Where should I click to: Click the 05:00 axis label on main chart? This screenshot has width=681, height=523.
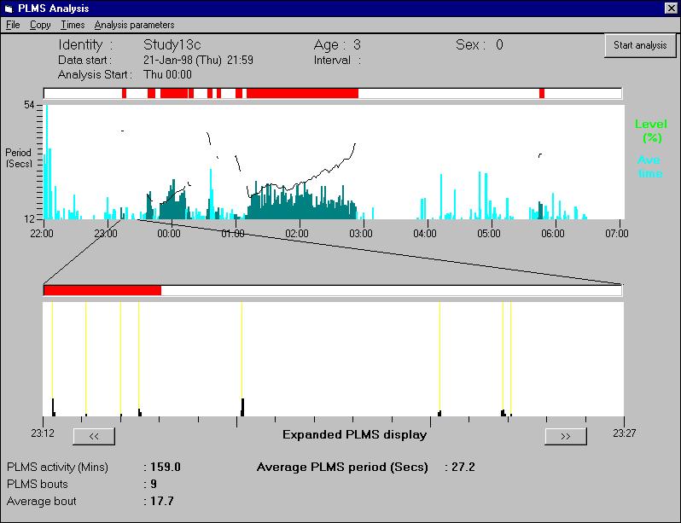[x=489, y=233]
